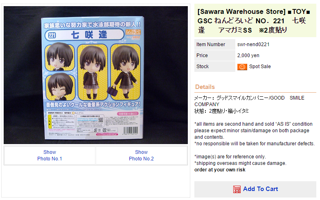Click the product title heading
This screenshot has height=200, width=320.
pos(255,20)
